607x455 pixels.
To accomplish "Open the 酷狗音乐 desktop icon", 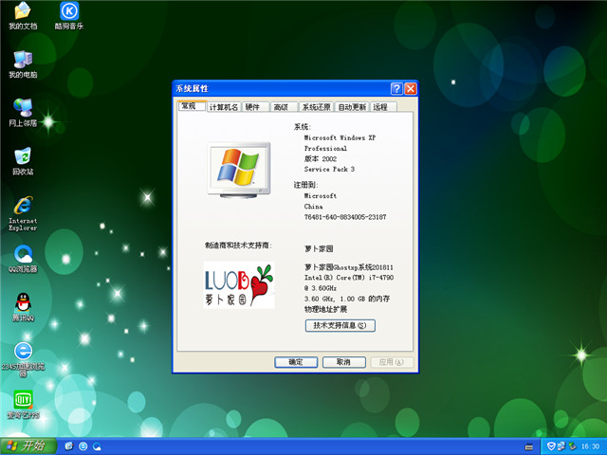I will pos(69,15).
